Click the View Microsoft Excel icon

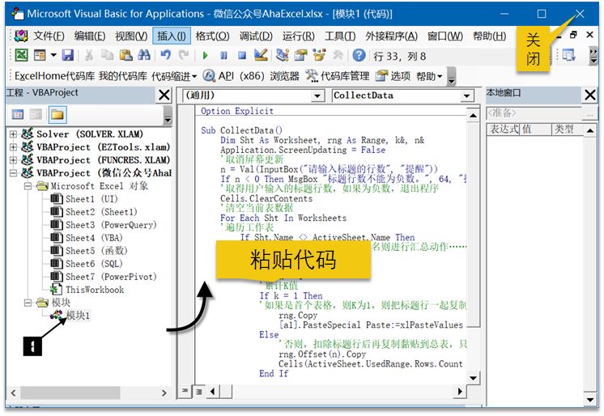point(21,55)
